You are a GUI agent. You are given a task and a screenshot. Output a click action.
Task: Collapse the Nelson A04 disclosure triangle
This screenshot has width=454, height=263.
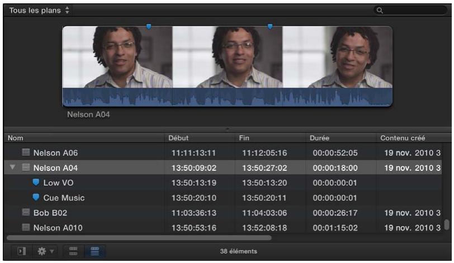12,167
